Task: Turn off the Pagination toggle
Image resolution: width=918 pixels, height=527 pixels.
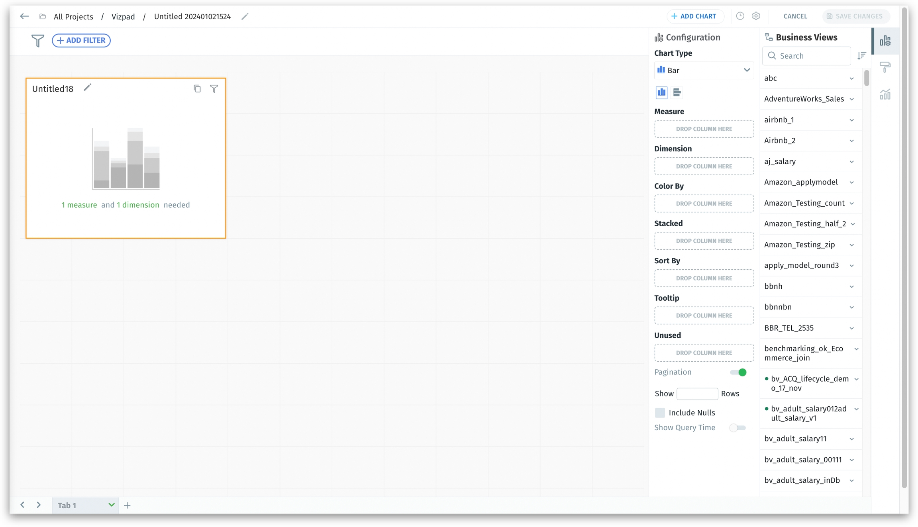Action: (738, 372)
